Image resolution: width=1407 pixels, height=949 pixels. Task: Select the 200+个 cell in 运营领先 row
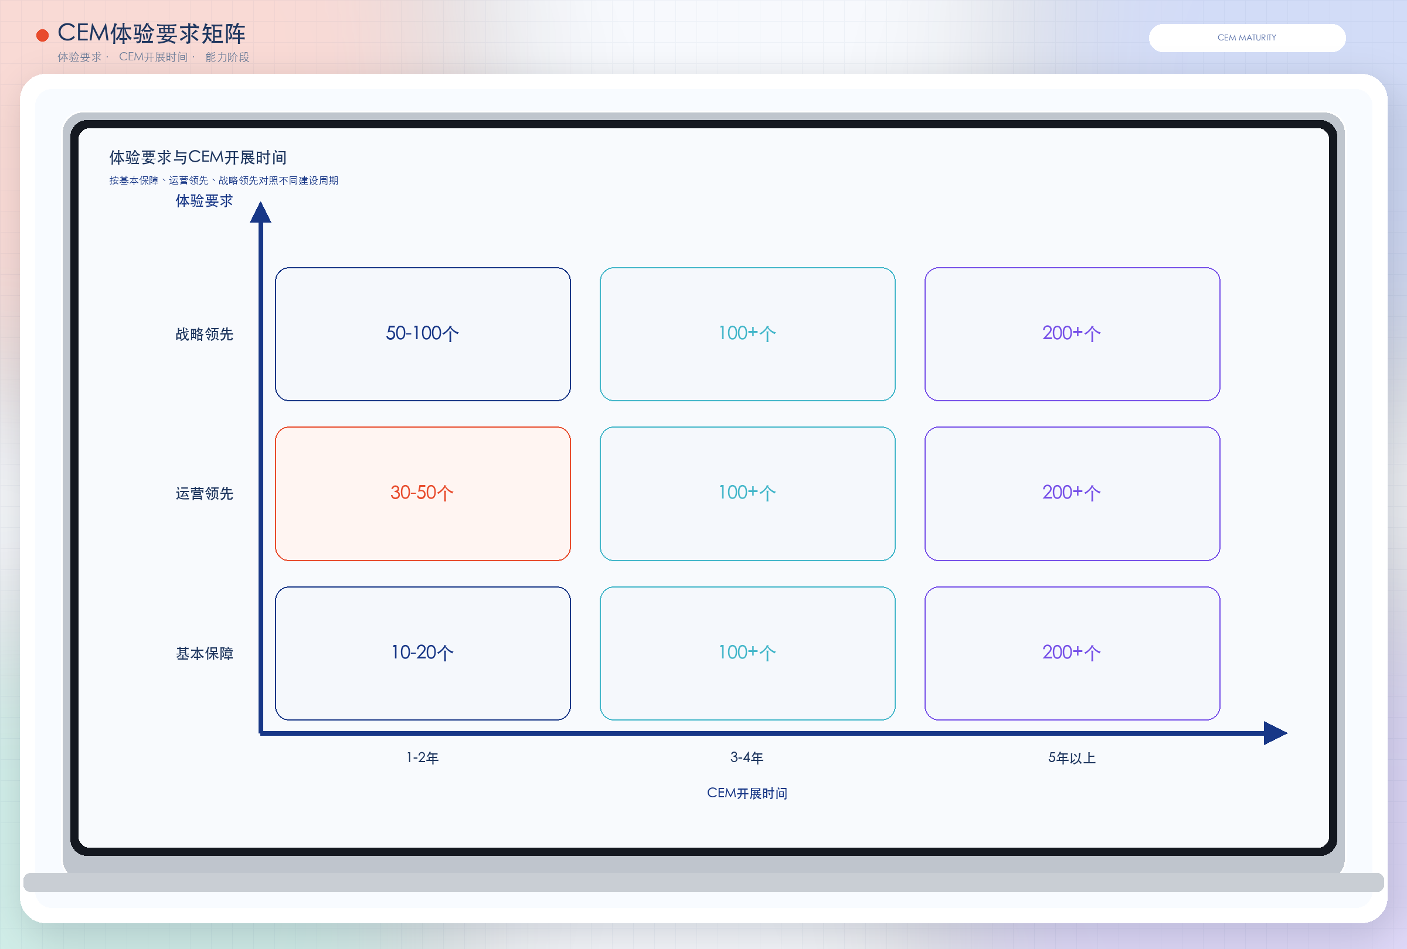[x=1072, y=494]
